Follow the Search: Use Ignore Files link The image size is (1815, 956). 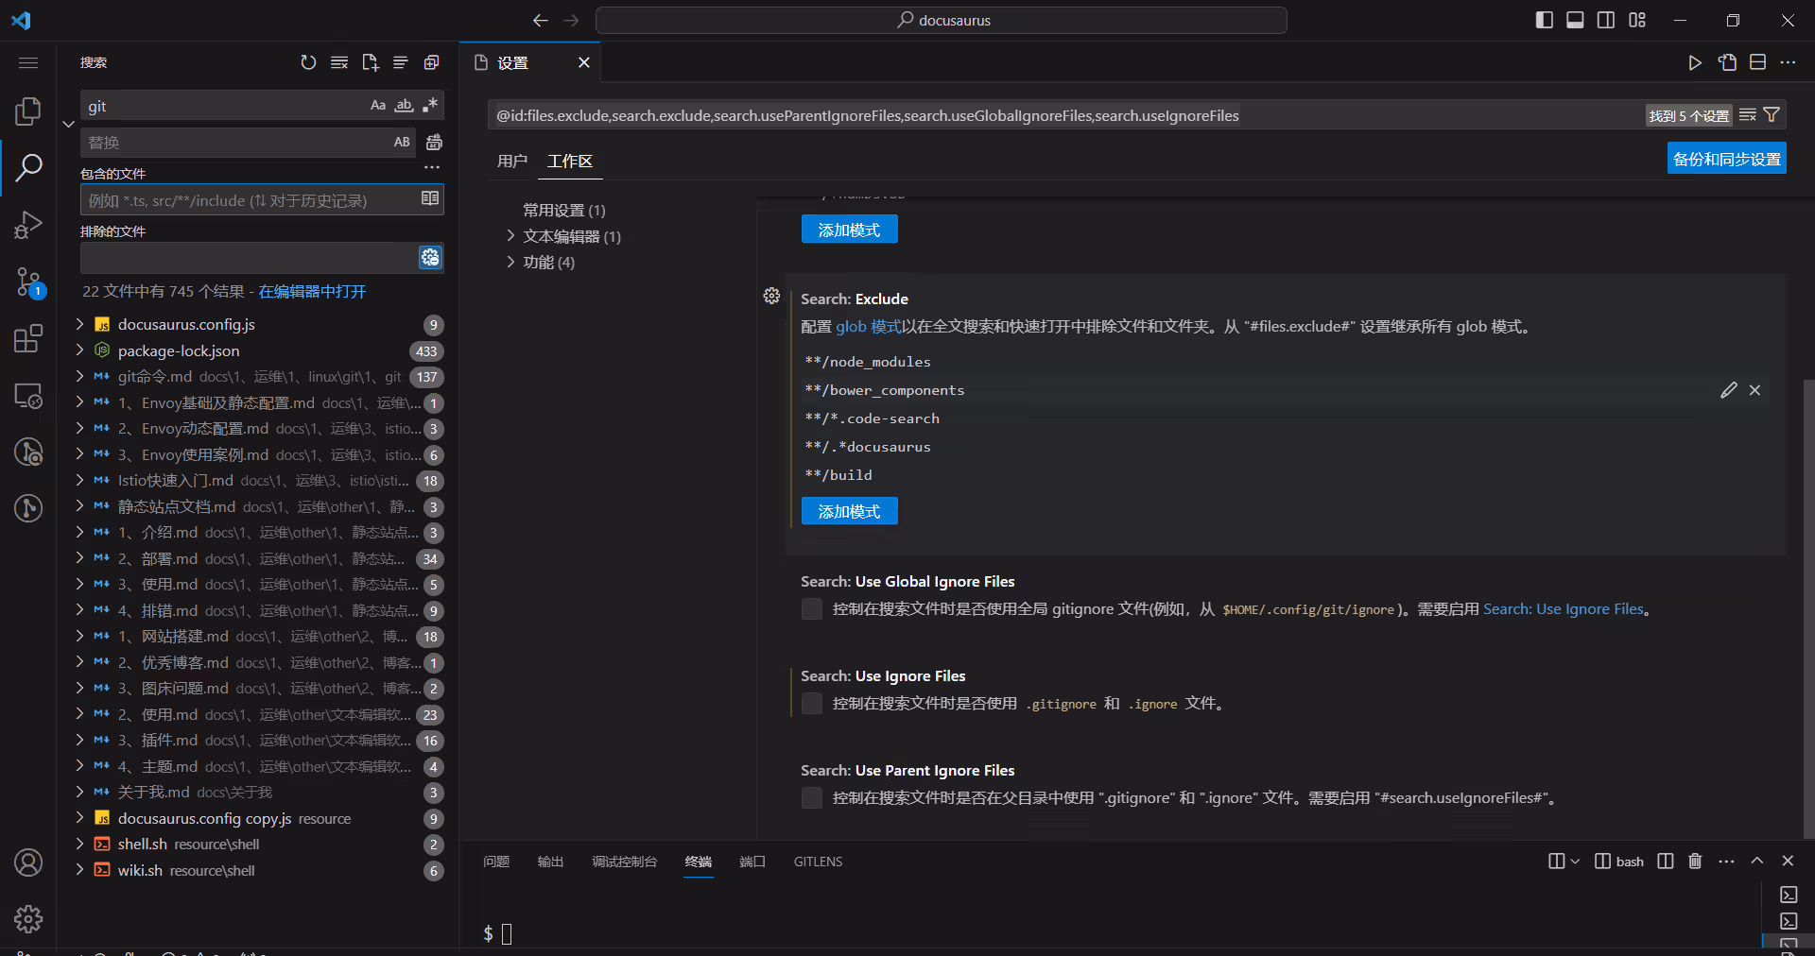pyautogui.click(x=1563, y=609)
